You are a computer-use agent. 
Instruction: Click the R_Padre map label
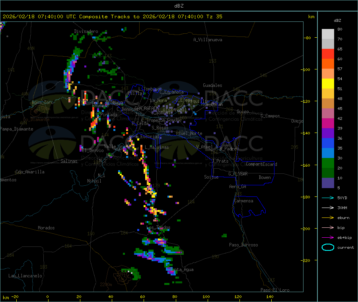point(228,149)
